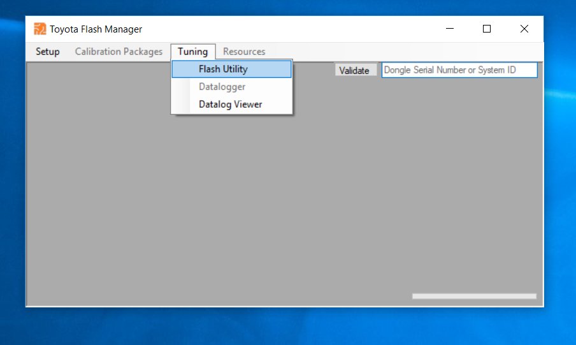The width and height of the screenshot is (576, 345).
Task: Click the Toyota Flash Manager window title
Action: pos(96,29)
